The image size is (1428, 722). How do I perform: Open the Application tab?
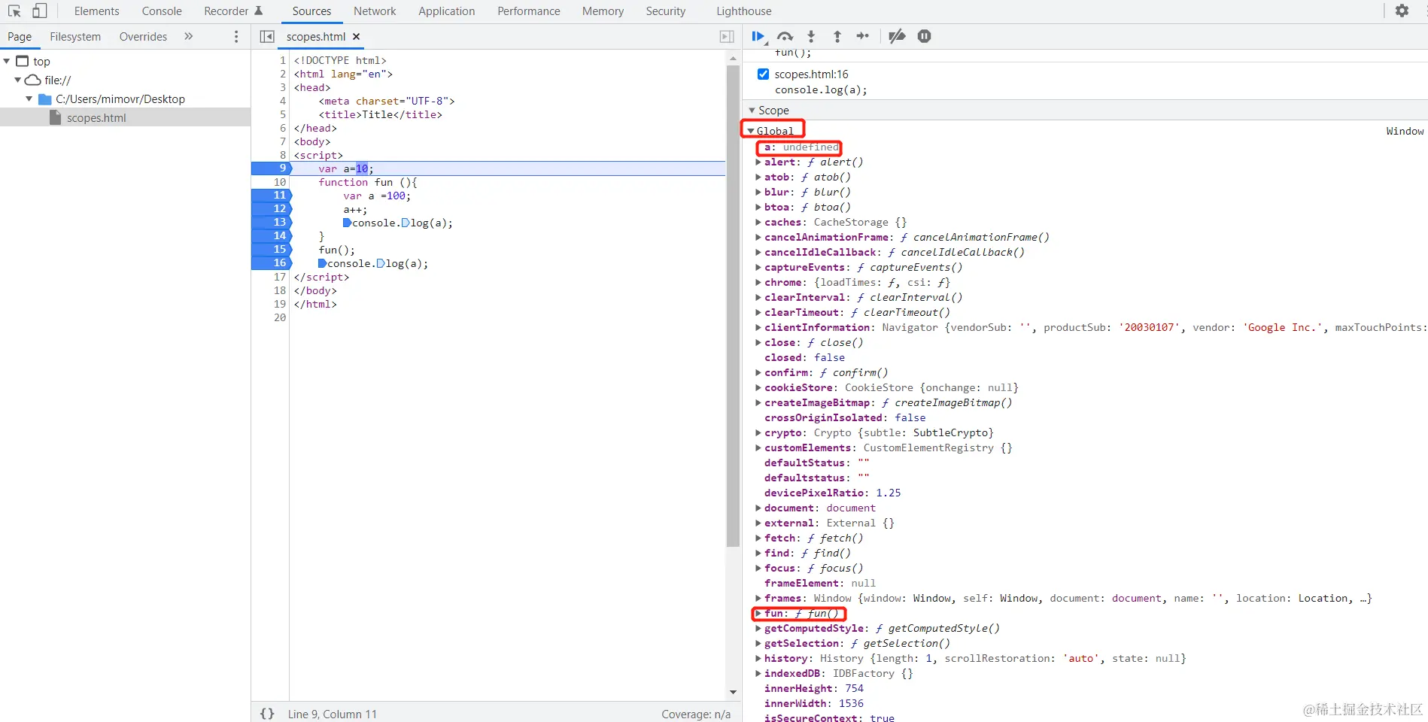point(447,11)
